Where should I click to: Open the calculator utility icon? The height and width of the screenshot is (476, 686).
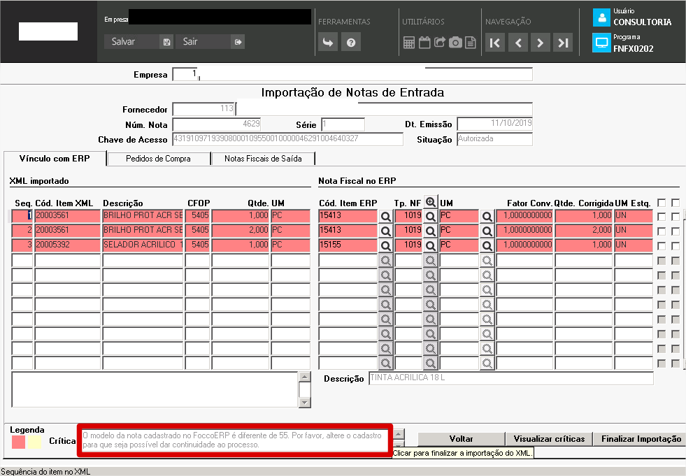pyautogui.click(x=408, y=43)
